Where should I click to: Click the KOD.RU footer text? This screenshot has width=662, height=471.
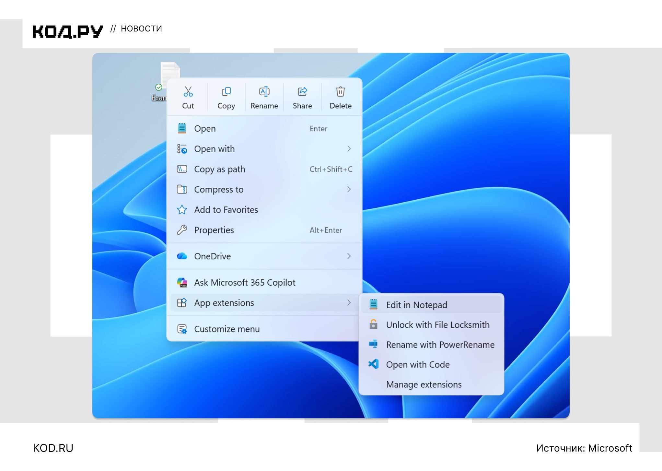click(x=53, y=448)
